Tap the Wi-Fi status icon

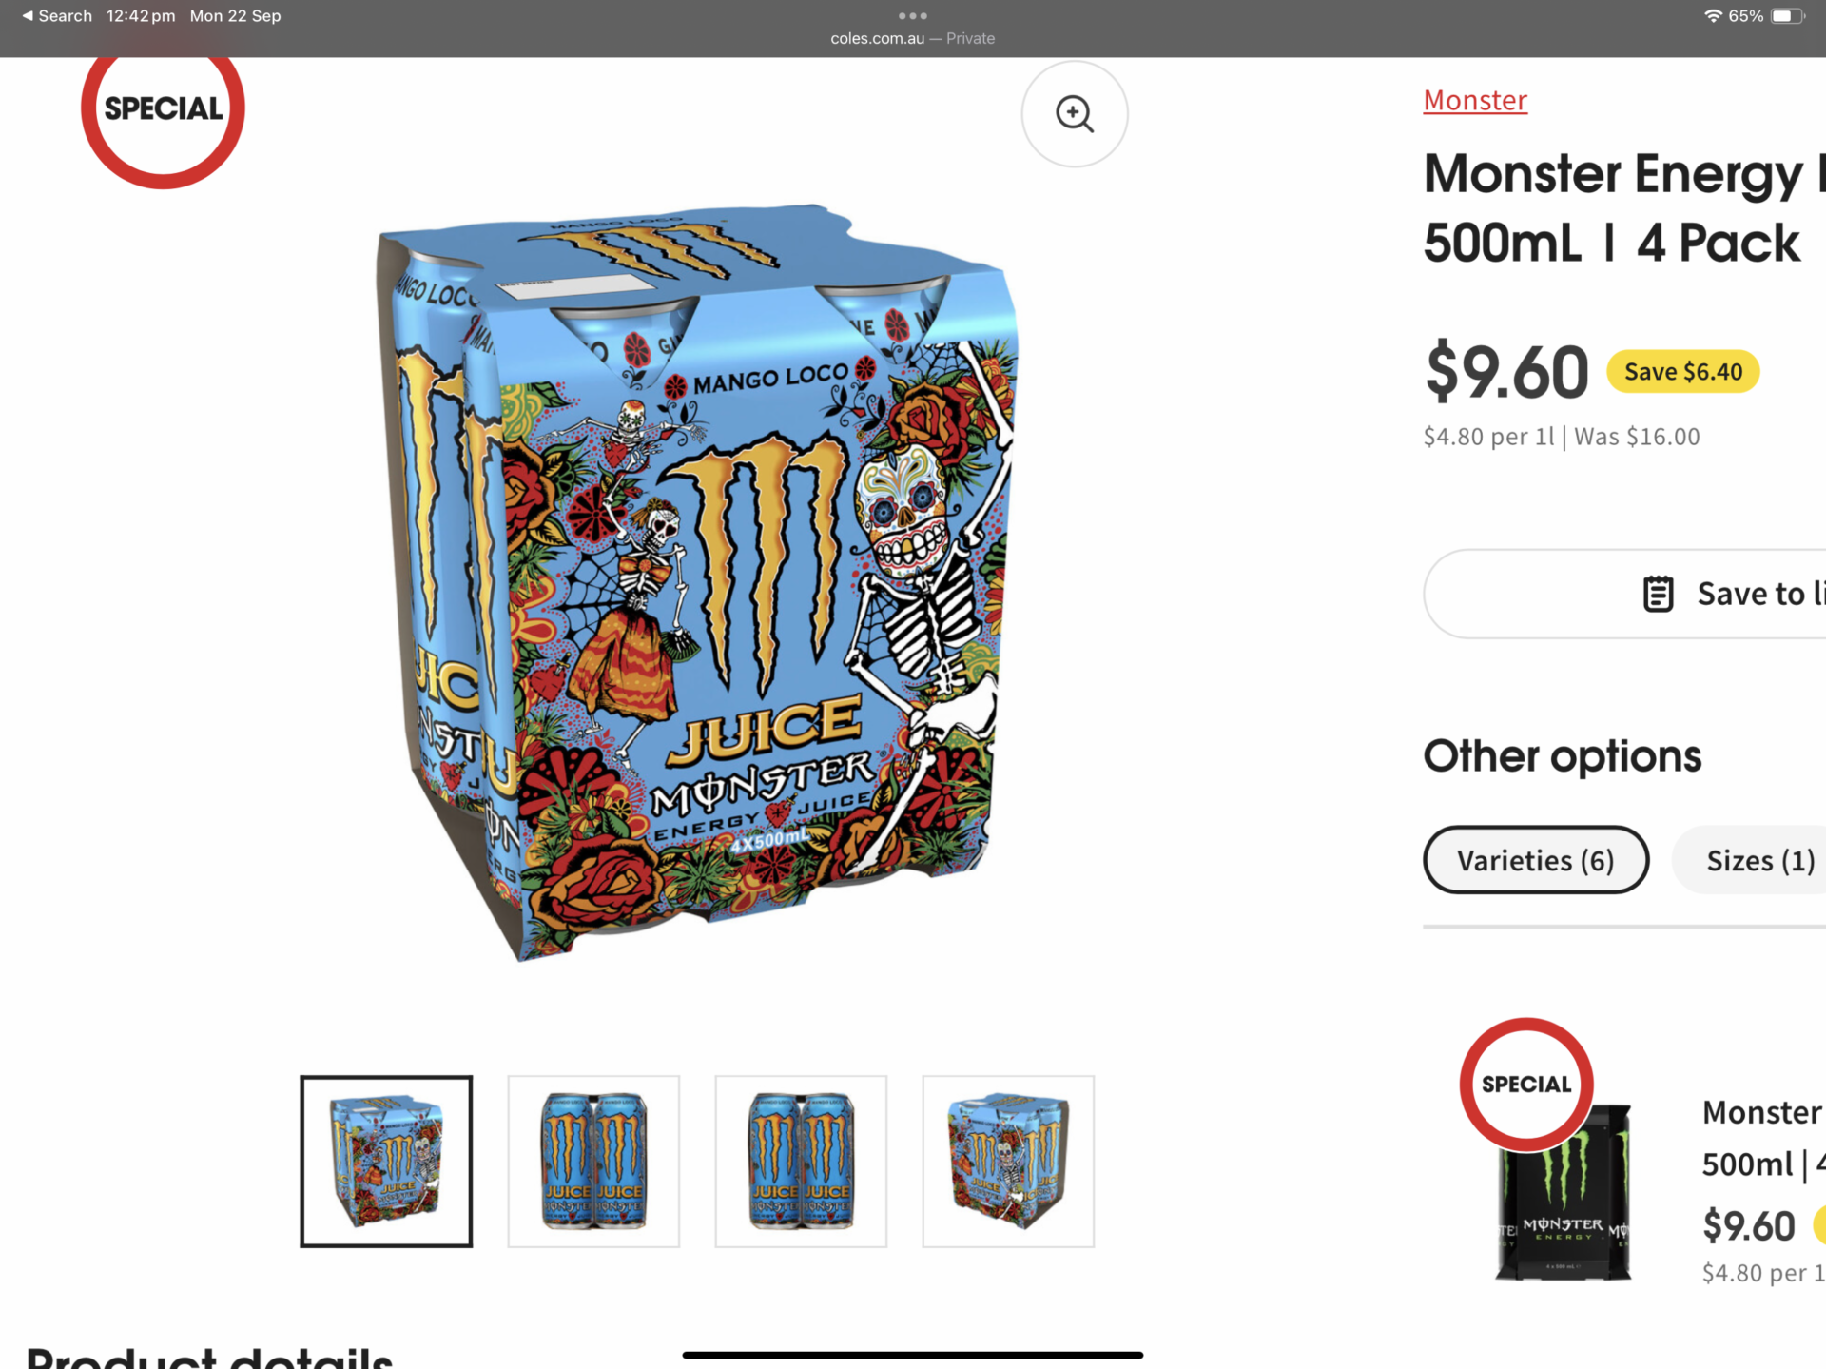coord(1713,16)
